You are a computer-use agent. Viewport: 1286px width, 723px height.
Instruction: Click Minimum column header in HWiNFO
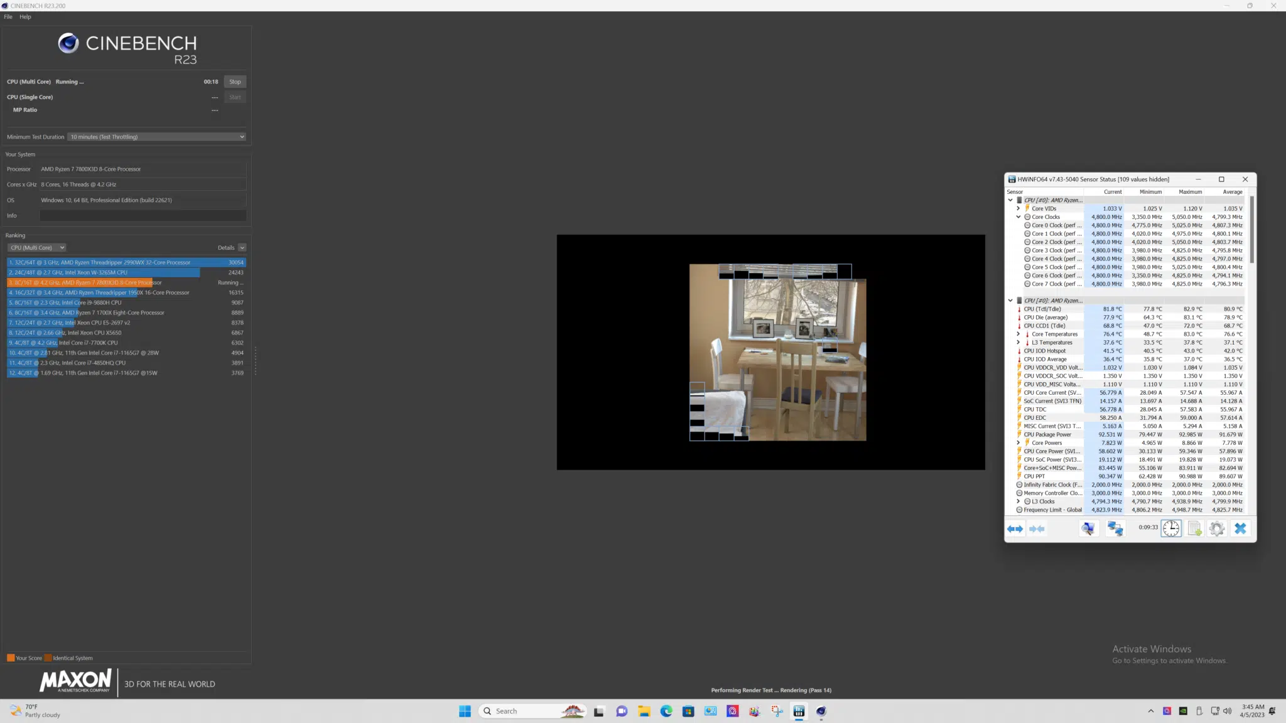[1145, 192]
